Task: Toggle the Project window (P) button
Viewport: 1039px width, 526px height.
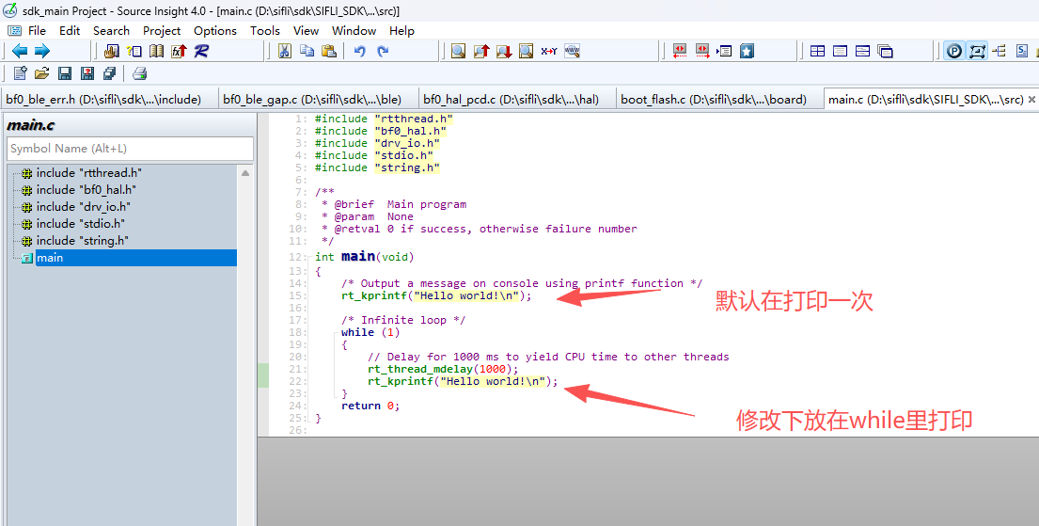Action: [954, 51]
